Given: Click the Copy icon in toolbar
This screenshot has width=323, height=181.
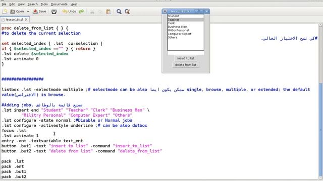Looking at the screenshot, I should pyautogui.click(x=100, y=12).
